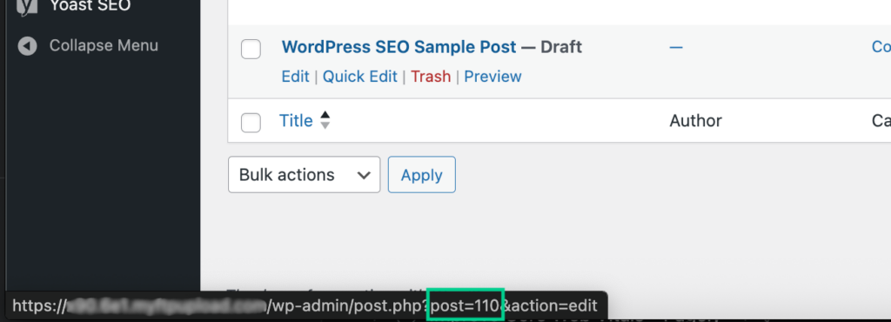Check the WordPress SEO Sample Post checkbox
This screenshot has width=891, height=322.
click(x=251, y=49)
